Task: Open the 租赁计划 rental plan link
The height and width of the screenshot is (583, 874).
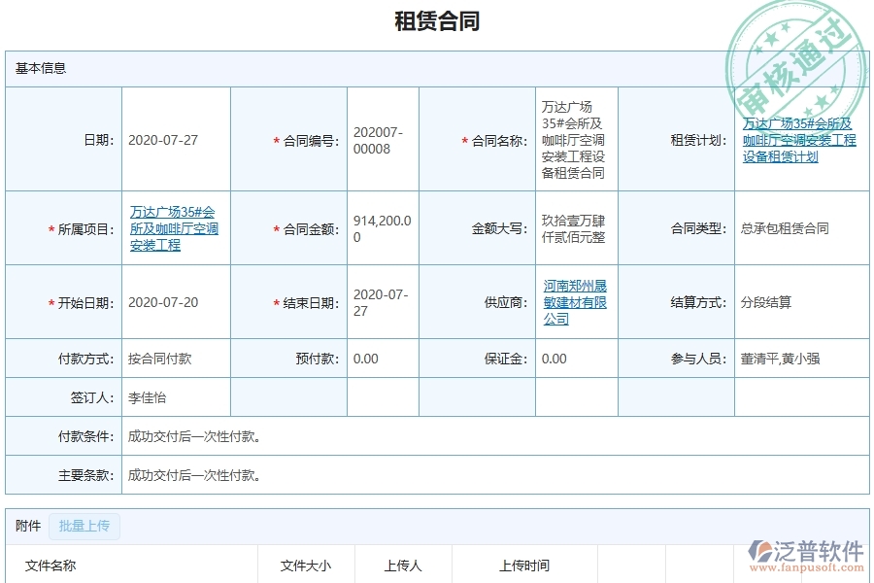Action: pos(798,137)
